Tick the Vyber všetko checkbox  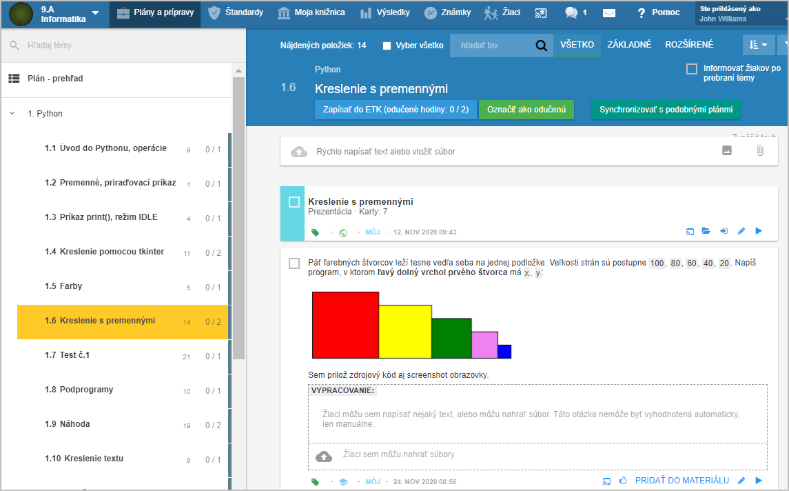coord(387,46)
